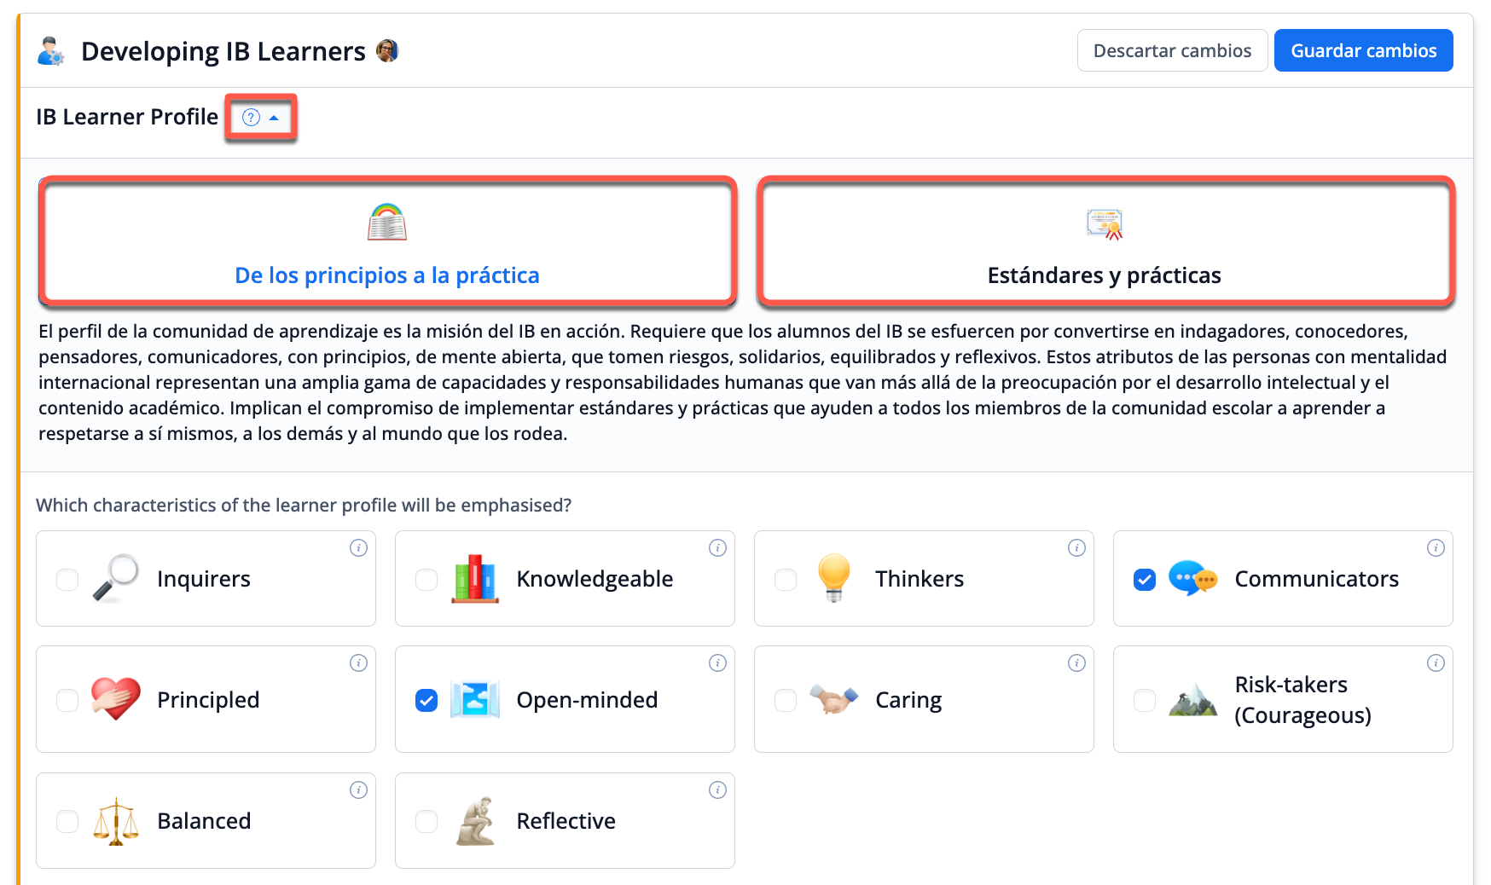
Task: Enable the Inquirers checkbox
Action: pos(67,580)
